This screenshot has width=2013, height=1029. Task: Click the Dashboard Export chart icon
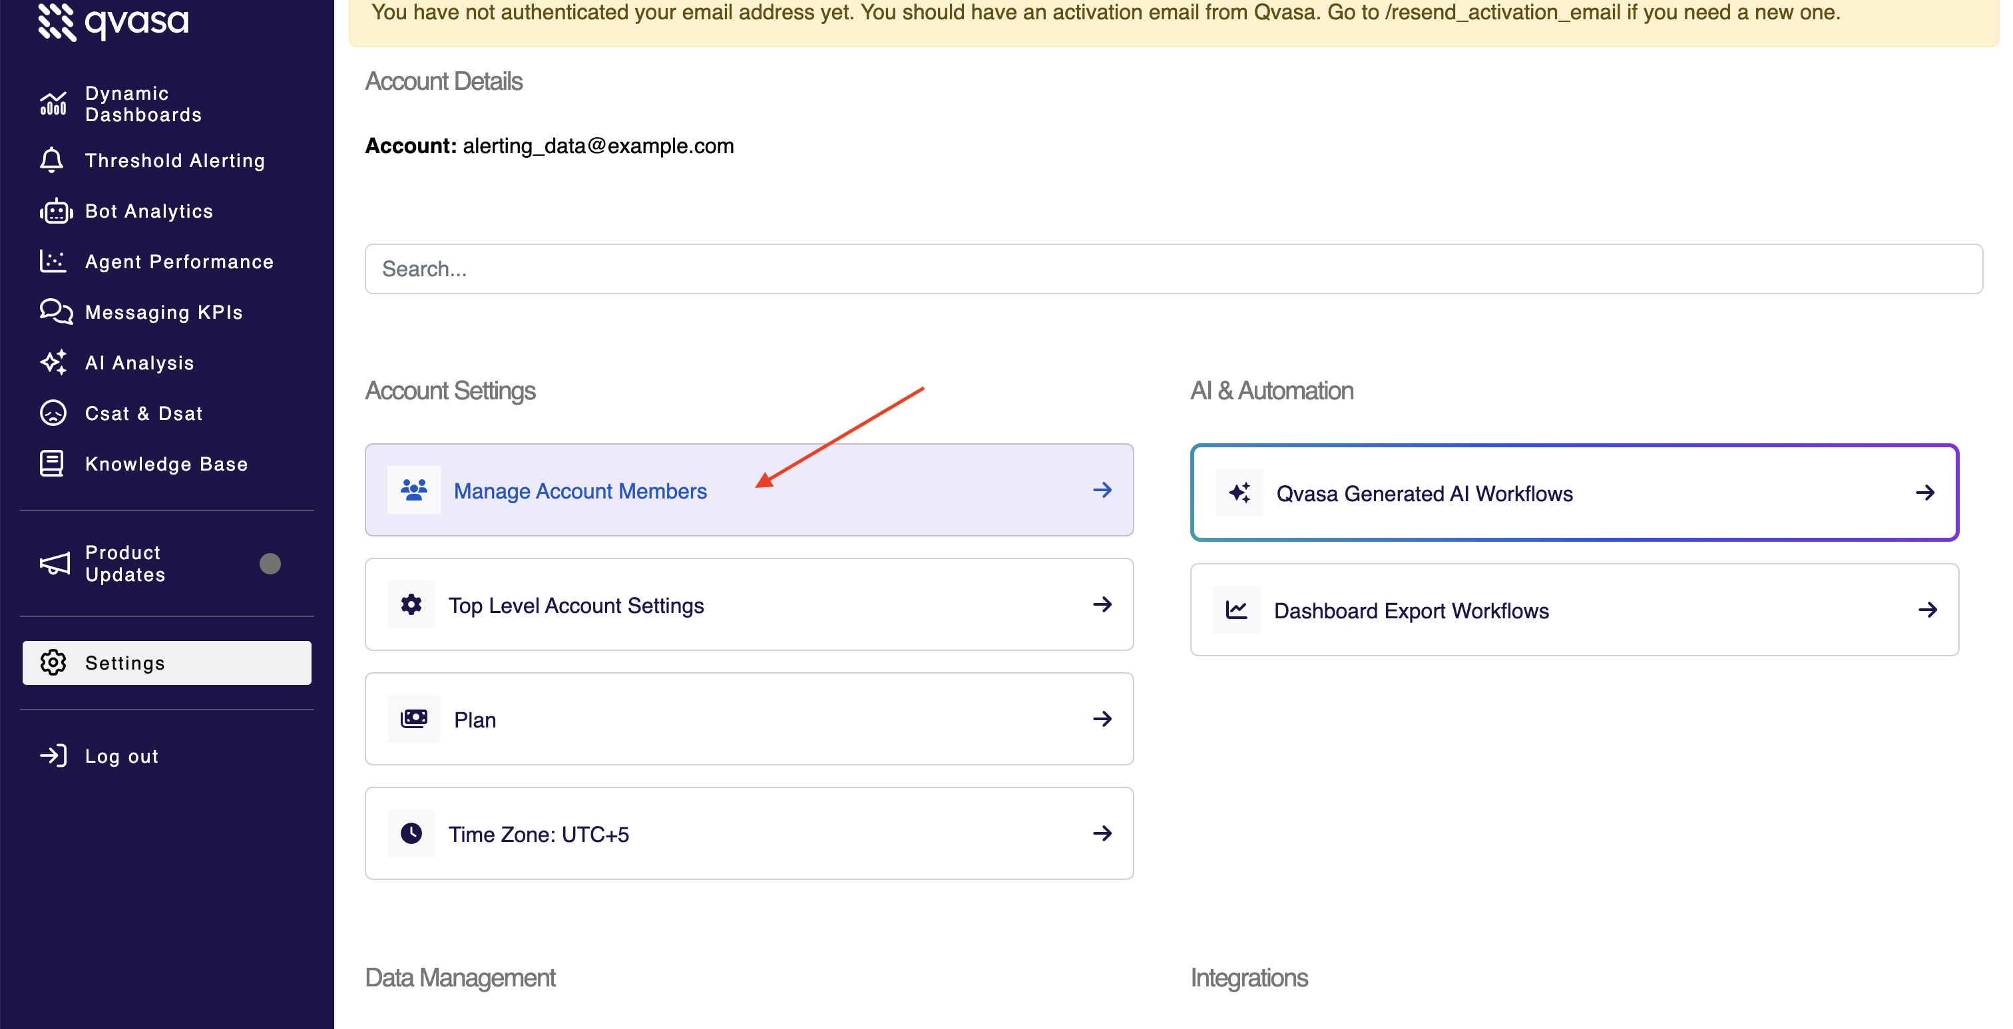pyautogui.click(x=1236, y=610)
